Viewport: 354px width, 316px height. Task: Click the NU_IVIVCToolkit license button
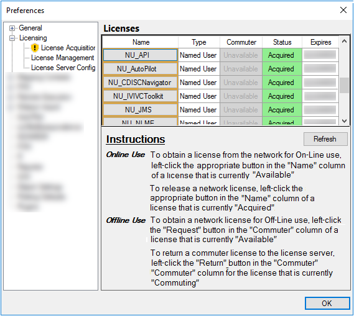click(x=140, y=96)
